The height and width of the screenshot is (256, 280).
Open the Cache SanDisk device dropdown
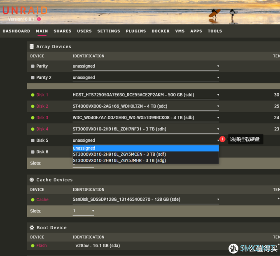click(146, 200)
